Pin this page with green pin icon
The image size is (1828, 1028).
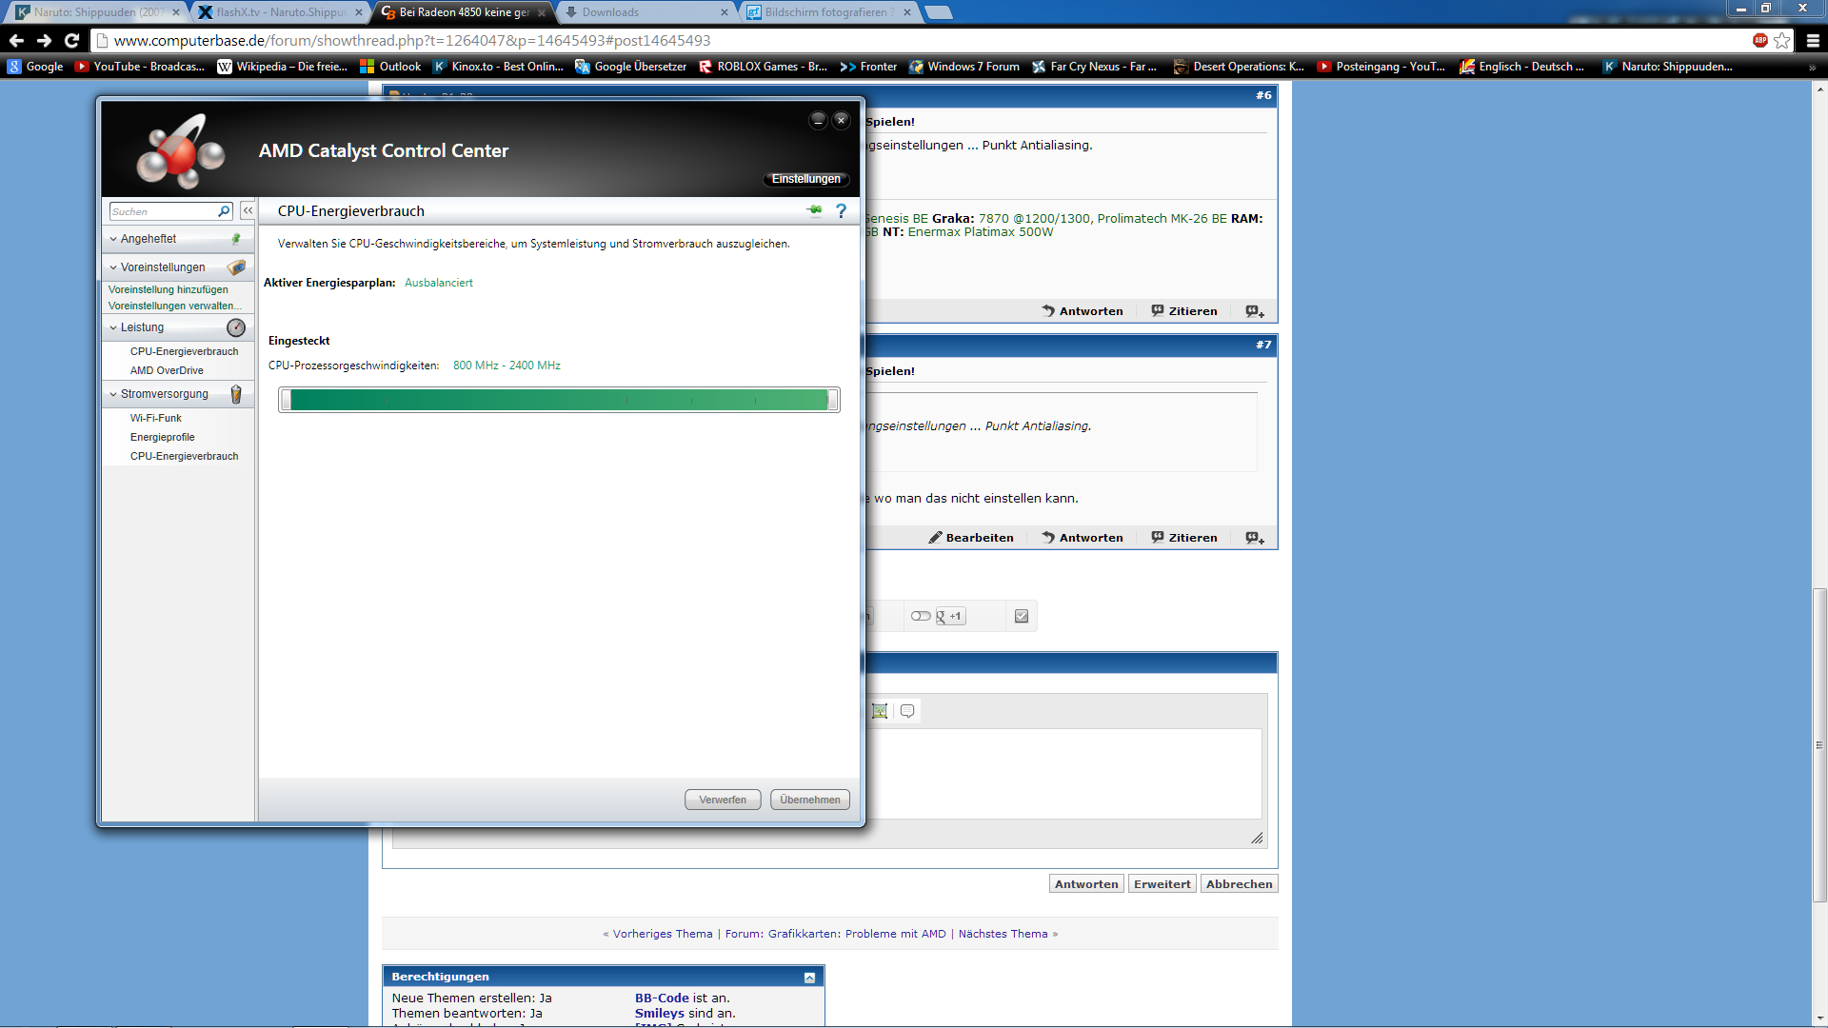tap(814, 210)
